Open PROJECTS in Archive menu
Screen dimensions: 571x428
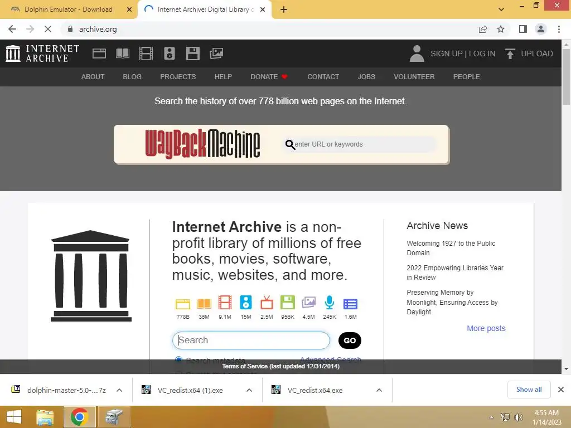178,77
